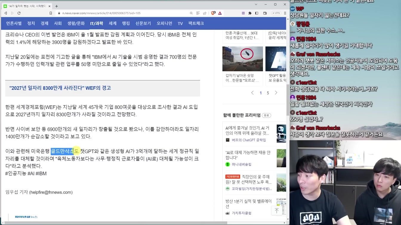Click the WEF의 경고 subheading text
401x225 pixels.
point(98,88)
